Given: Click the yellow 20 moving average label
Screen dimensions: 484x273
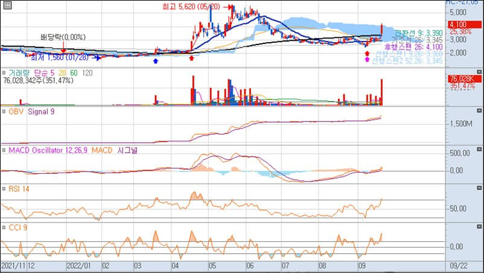Looking at the screenshot, I should pyautogui.click(x=62, y=73).
